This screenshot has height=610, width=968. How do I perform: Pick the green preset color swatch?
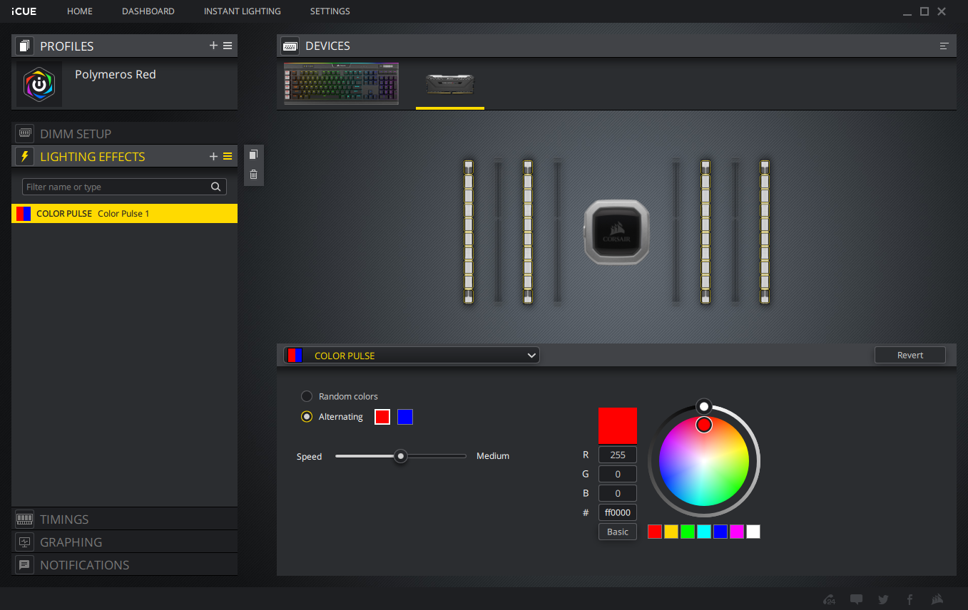pos(688,532)
